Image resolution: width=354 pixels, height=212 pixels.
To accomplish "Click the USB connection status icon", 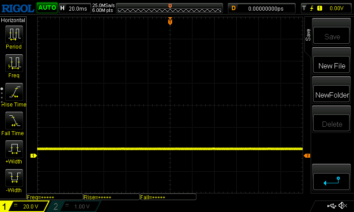I will click(x=331, y=206).
